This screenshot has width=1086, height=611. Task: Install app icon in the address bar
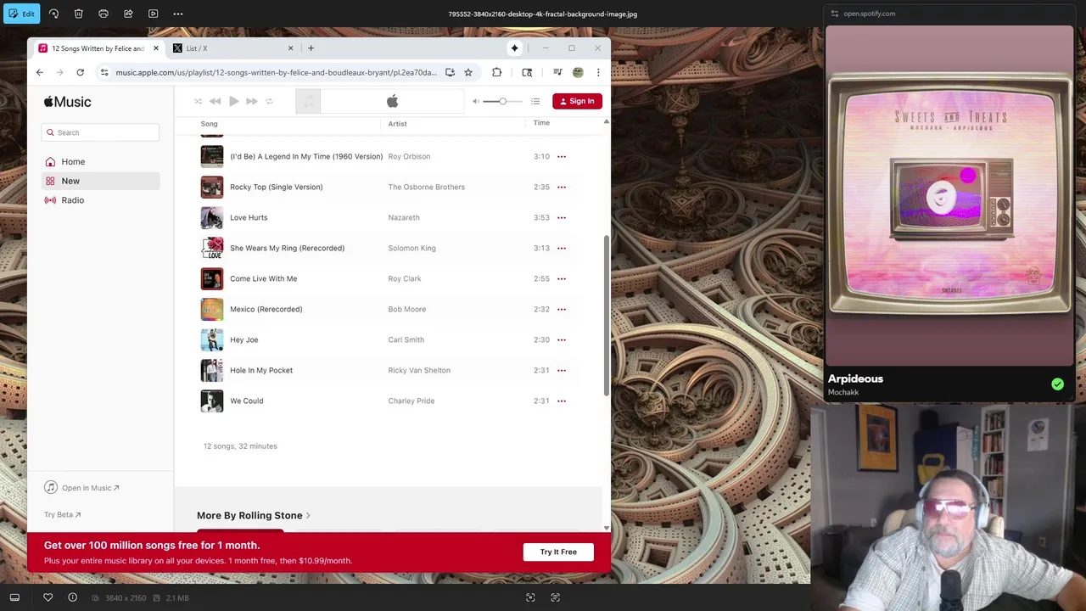click(x=450, y=72)
